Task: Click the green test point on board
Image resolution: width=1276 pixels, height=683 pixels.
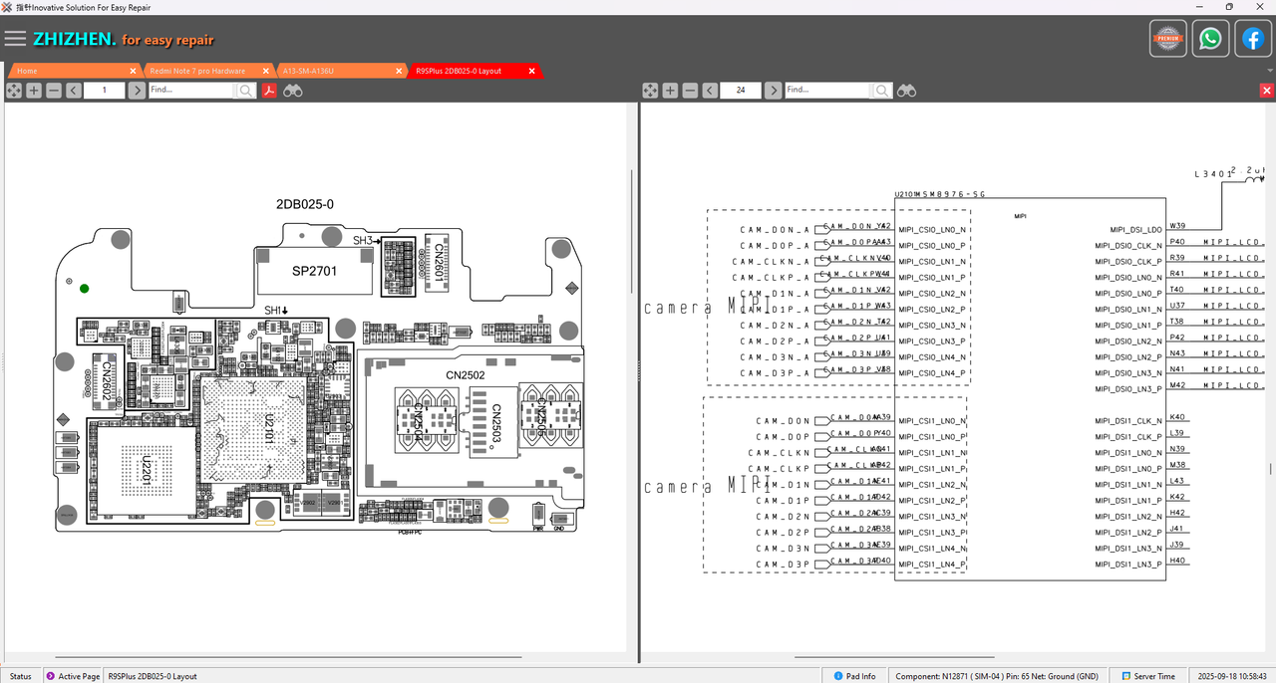Action: coord(84,289)
